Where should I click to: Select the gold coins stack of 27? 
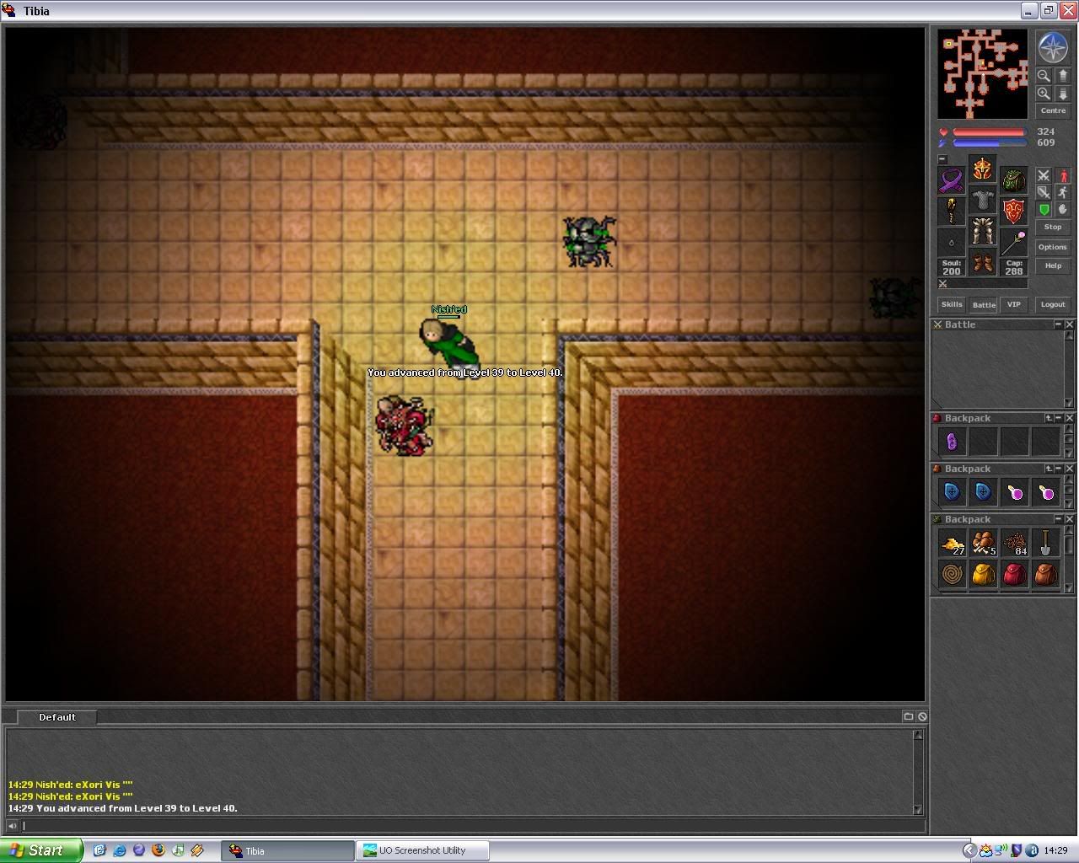click(x=952, y=543)
